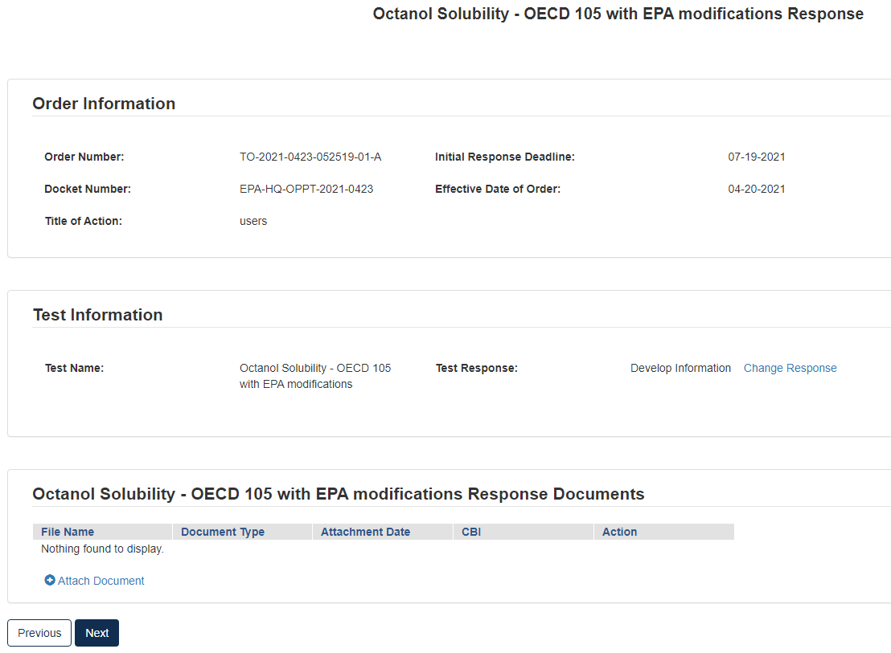Click the CBI column header
891x653 pixels.
[x=471, y=532]
